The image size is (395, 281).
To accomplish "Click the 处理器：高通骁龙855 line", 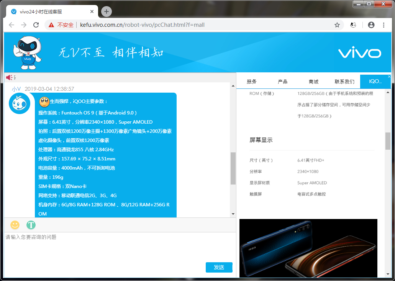I will click(76, 150).
